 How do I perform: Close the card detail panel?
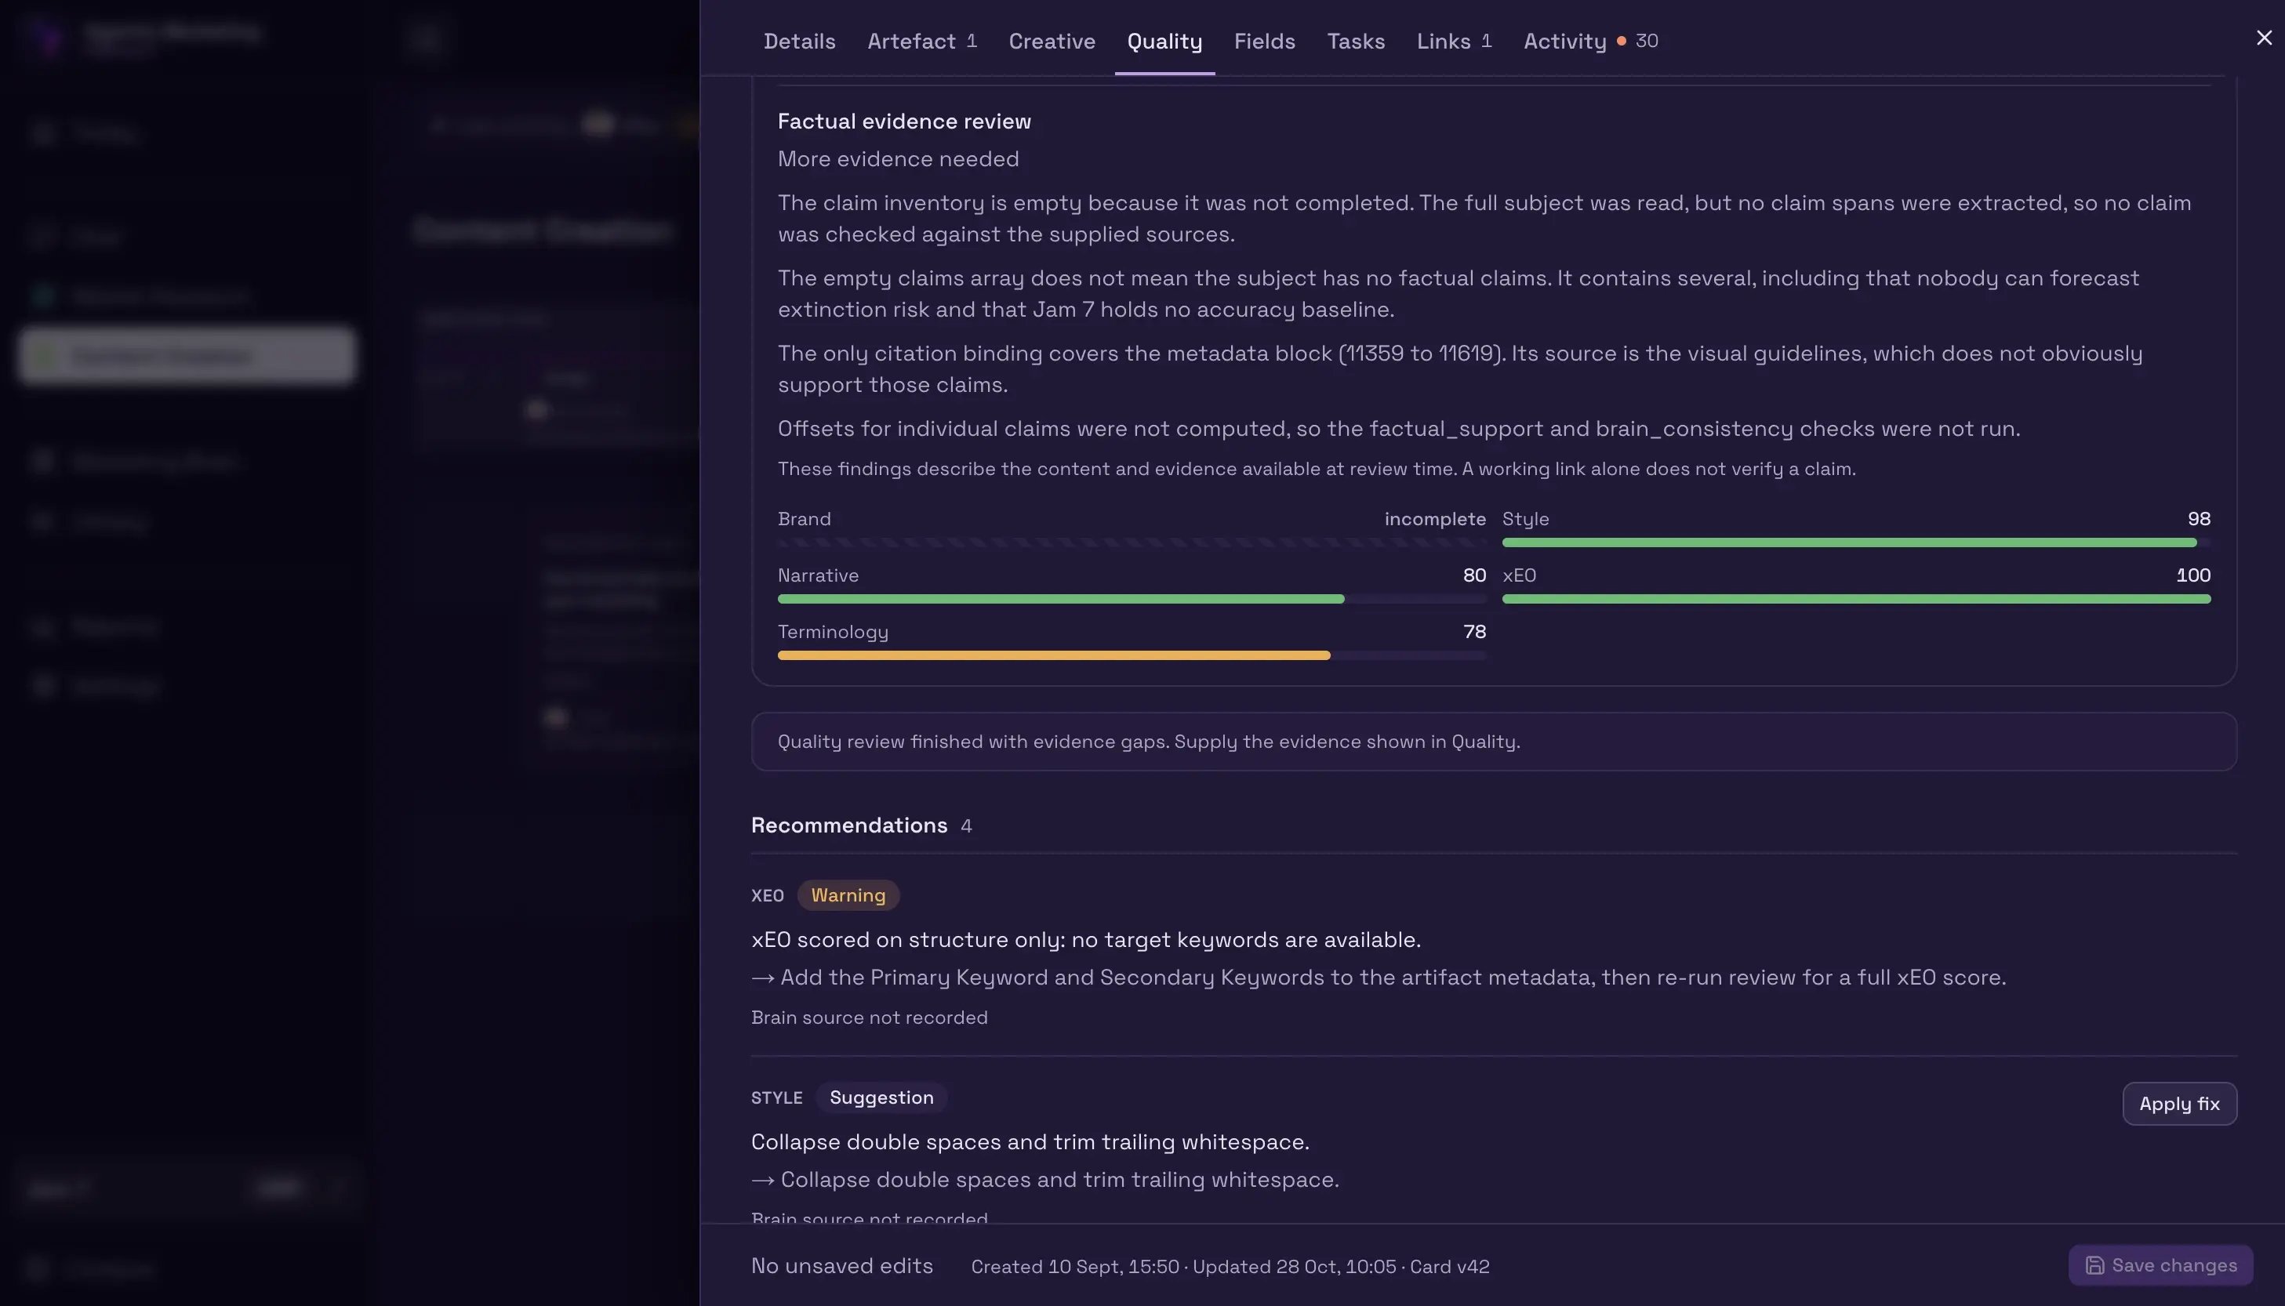click(2264, 38)
